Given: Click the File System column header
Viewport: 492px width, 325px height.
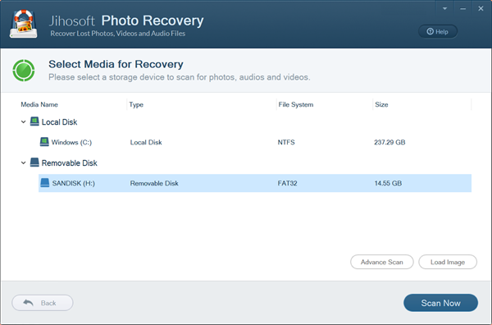Looking at the screenshot, I should coord(295,104).
